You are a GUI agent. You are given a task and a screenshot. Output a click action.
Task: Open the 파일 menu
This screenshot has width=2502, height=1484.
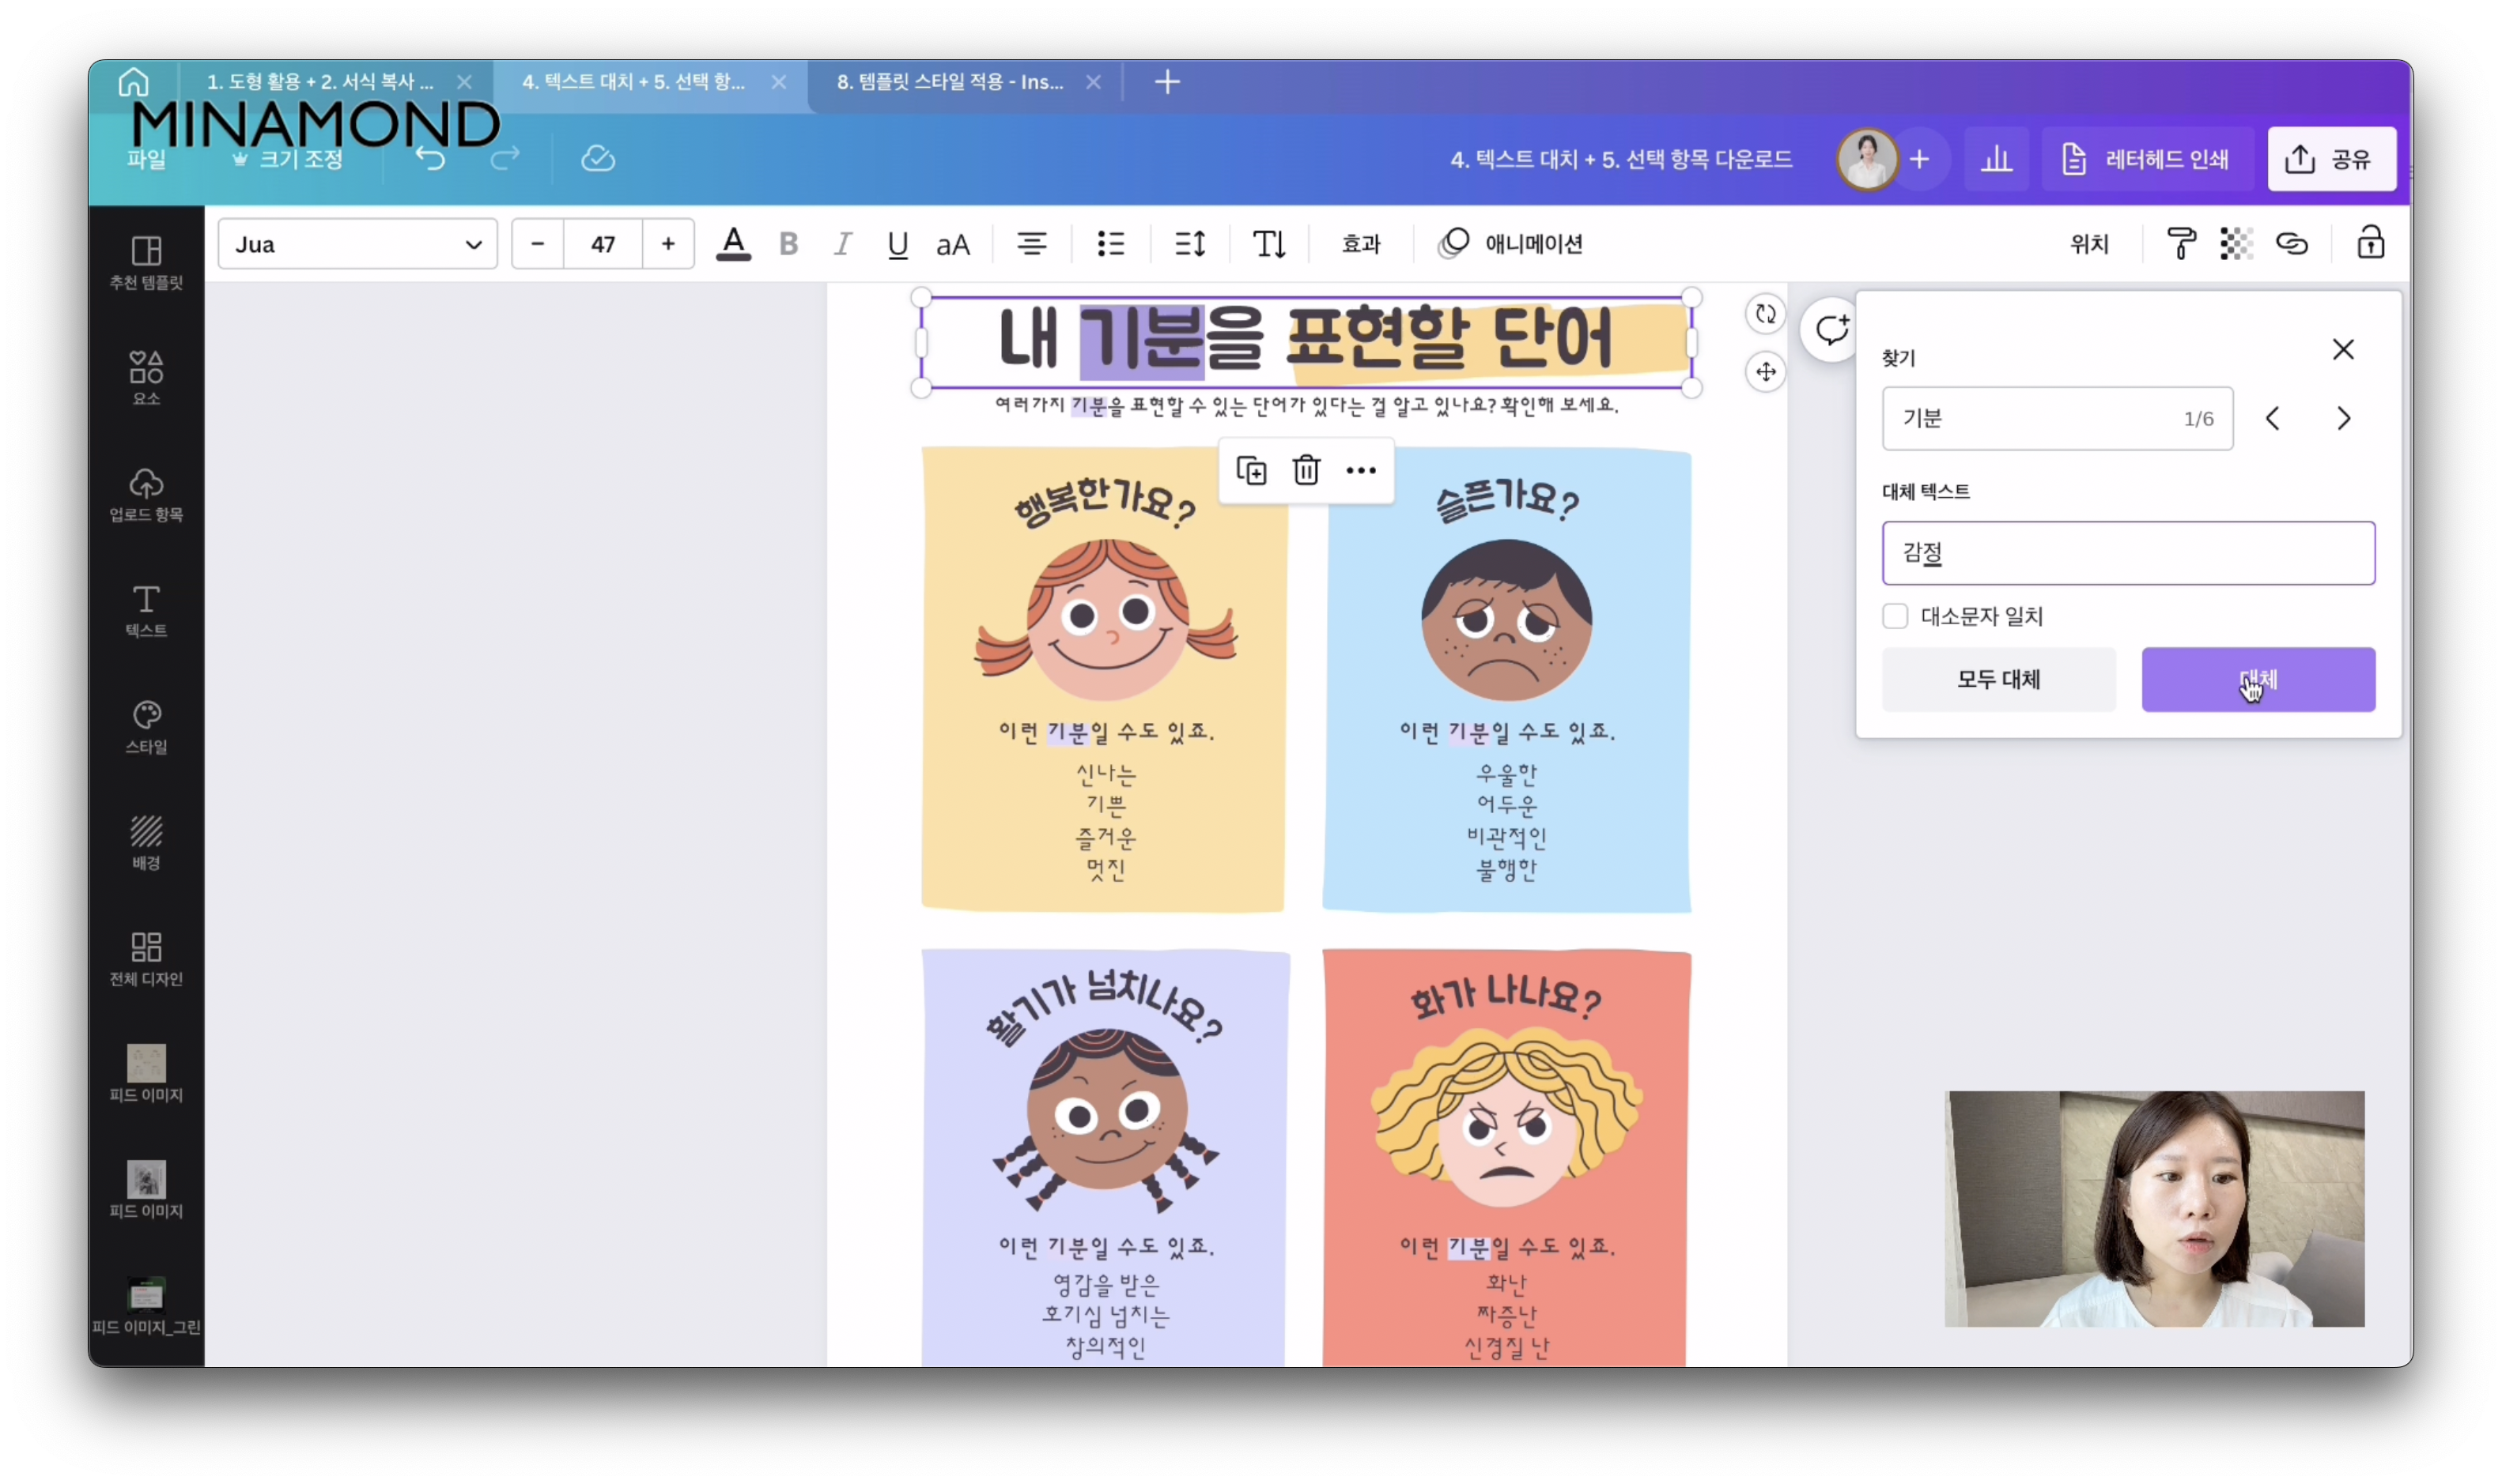(146, 159)
